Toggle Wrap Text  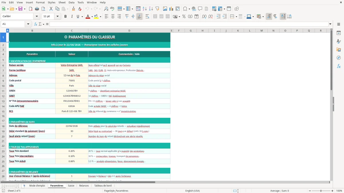[147, 17]
